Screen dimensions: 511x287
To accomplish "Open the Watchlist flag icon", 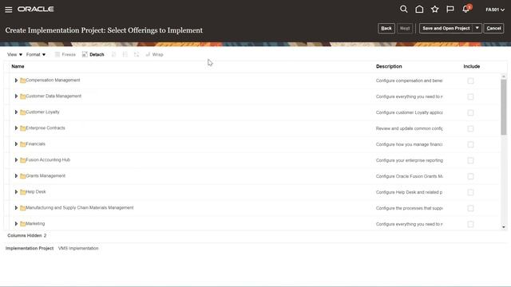I will click(x=450, y=9).
